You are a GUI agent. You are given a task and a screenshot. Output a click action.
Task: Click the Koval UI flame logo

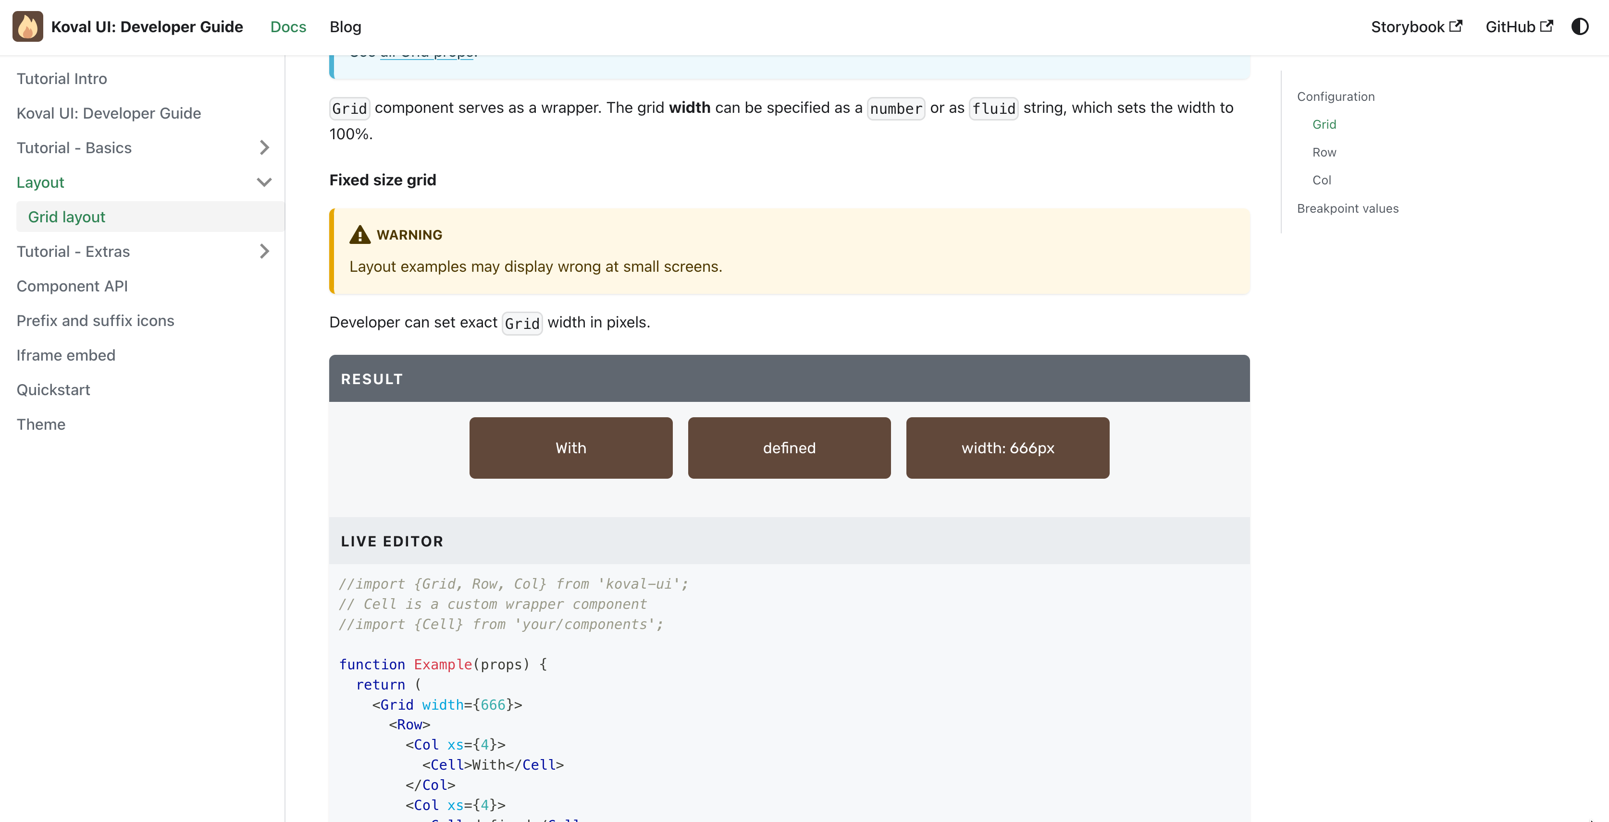[27, 27]
